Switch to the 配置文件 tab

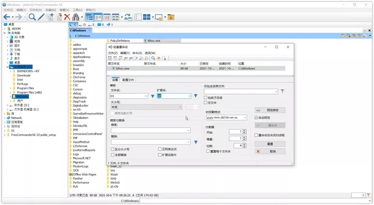tap(128, 80)
